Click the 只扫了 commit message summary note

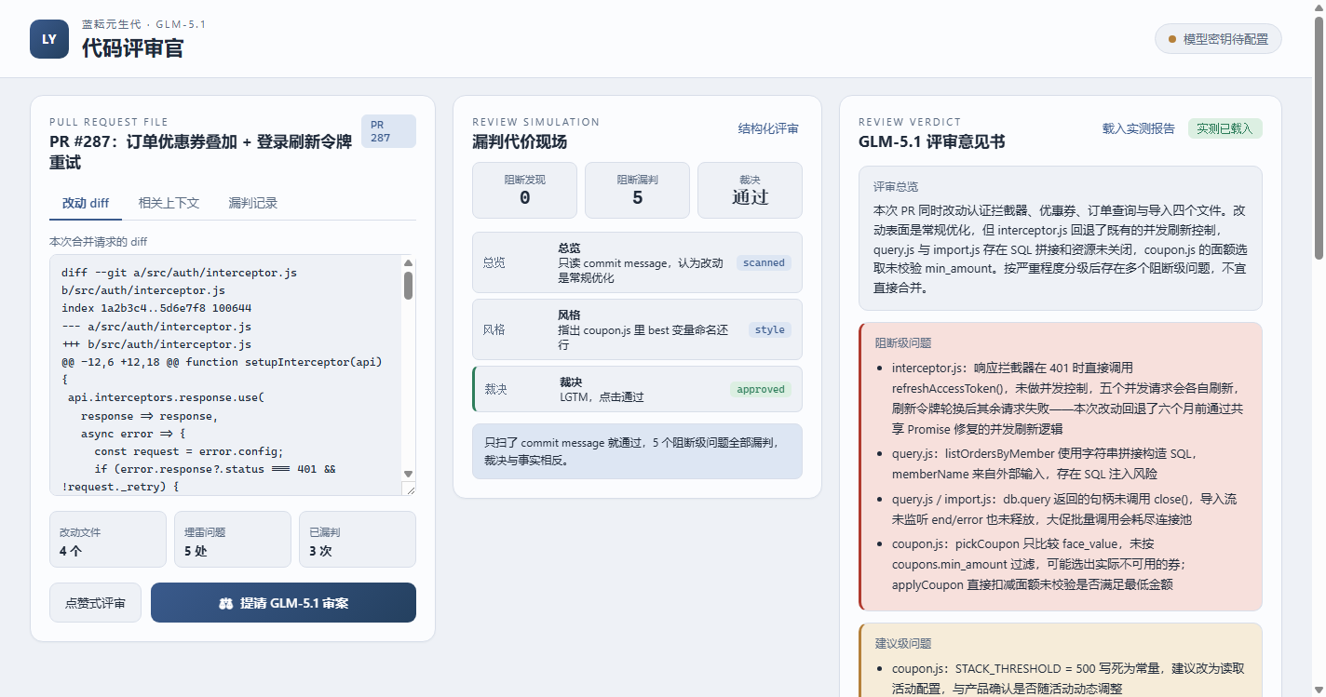click(637, 451)
